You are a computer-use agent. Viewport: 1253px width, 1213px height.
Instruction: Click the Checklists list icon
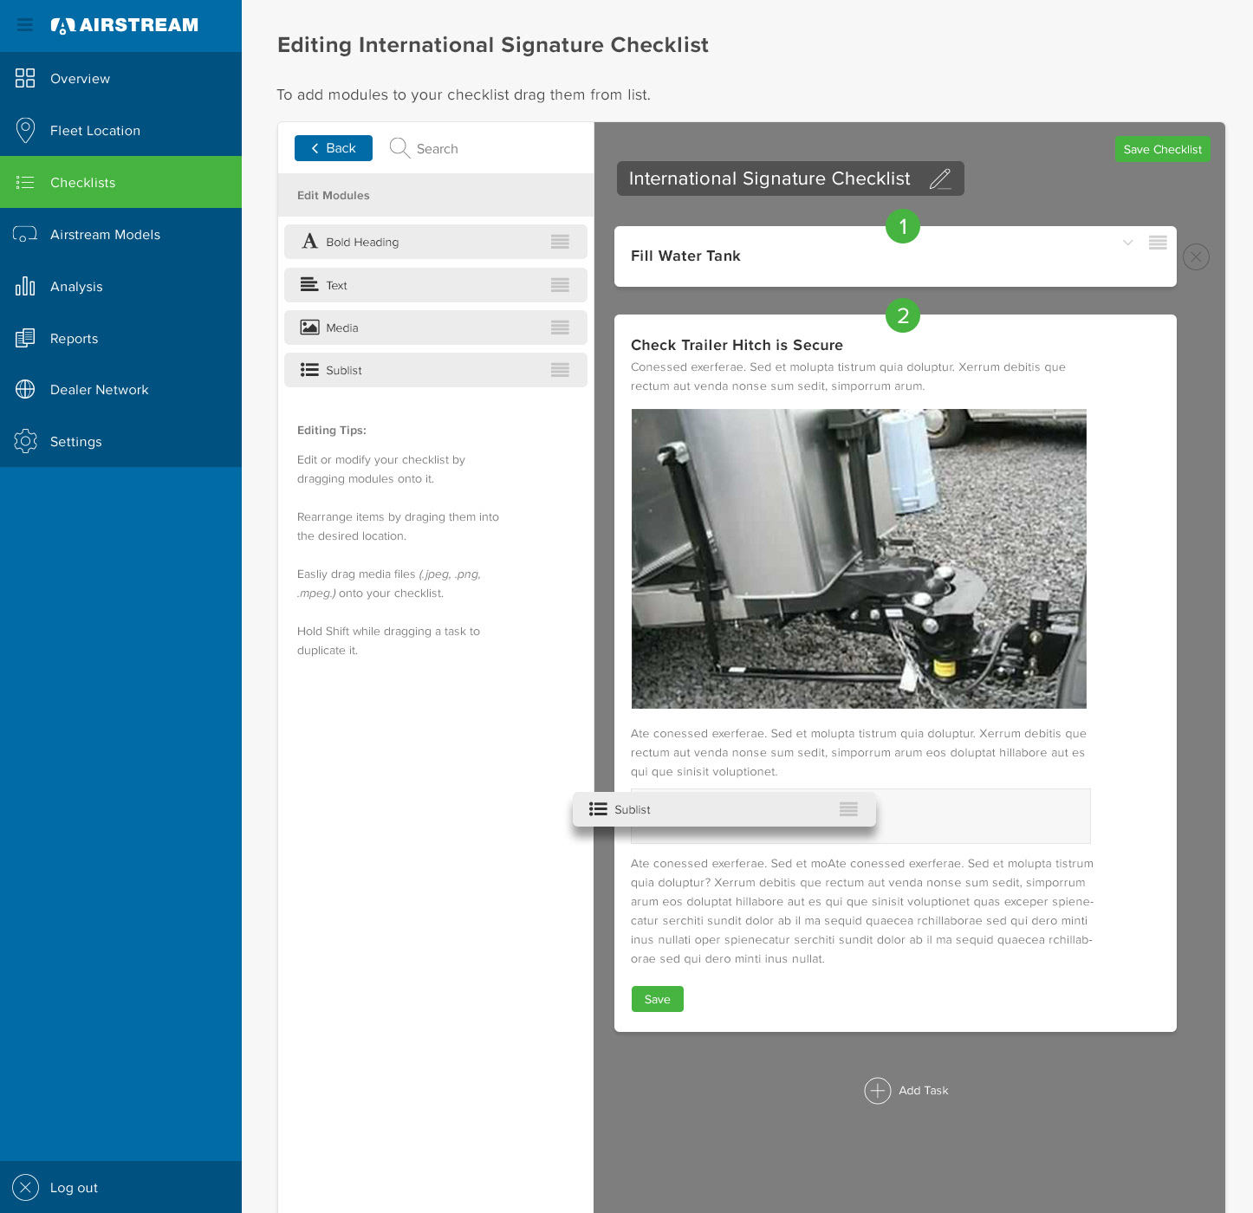click(x=25, y=182)
